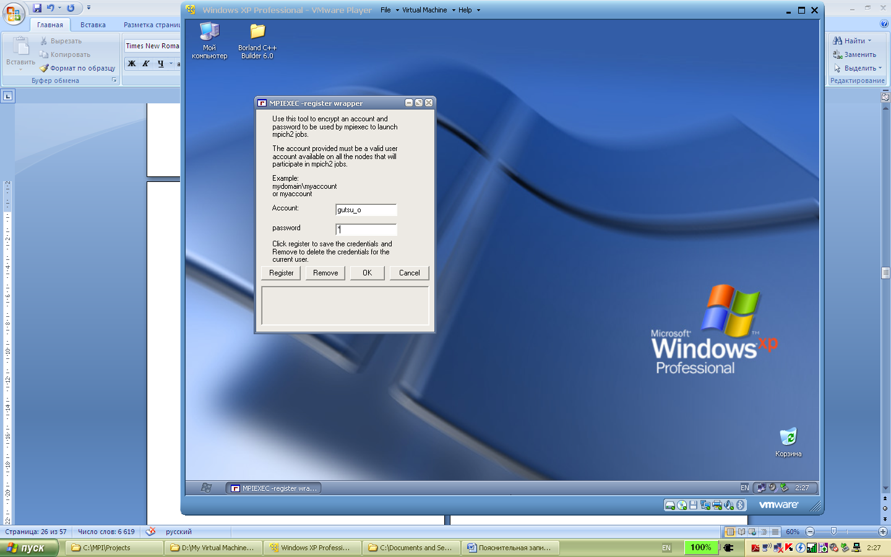Screen dimensions: 891x557
Task: Click Копировать copy command
Action: point(65,54)
